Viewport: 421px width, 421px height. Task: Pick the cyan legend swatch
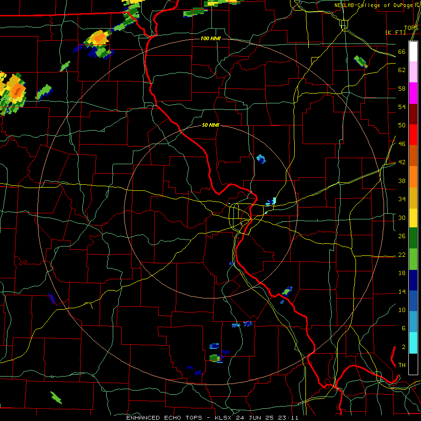click(413, 343)
